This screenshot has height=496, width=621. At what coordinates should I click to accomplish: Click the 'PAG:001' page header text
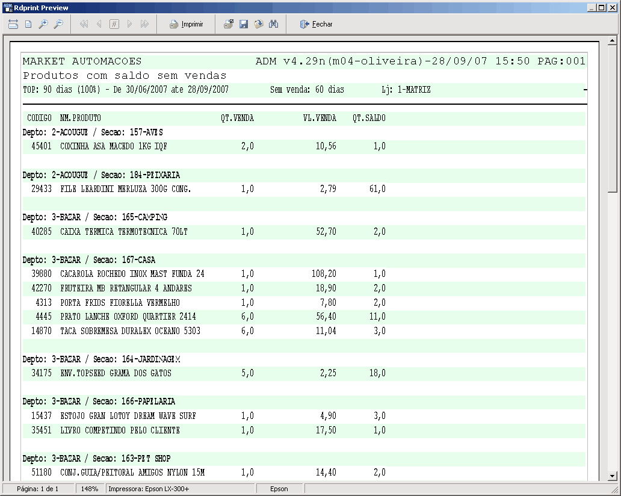point(561,61)
